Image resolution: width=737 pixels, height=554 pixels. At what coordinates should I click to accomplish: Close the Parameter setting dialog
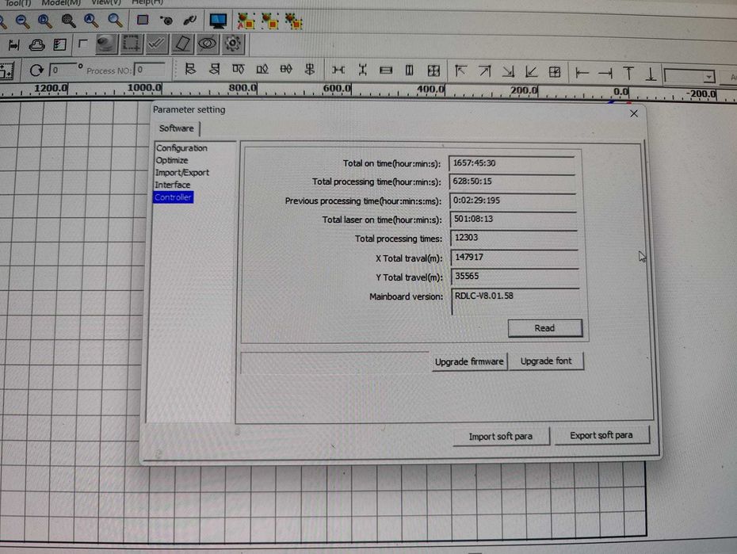click(x=634, y=113)
